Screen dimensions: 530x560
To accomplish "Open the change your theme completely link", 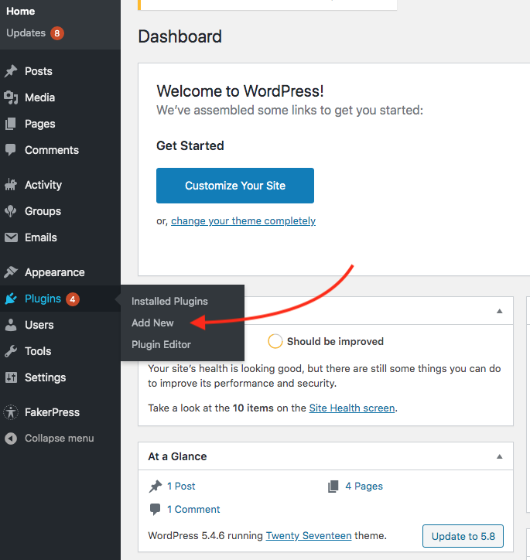I will point(243,220).
